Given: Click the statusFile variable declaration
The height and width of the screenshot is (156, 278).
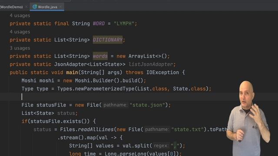Looking at the screenshot, I should [51, 105].
